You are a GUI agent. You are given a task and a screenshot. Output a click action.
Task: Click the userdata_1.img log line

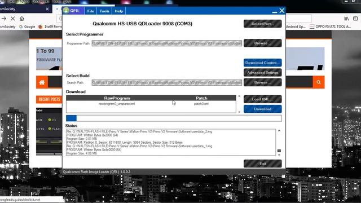coord(139,146)
